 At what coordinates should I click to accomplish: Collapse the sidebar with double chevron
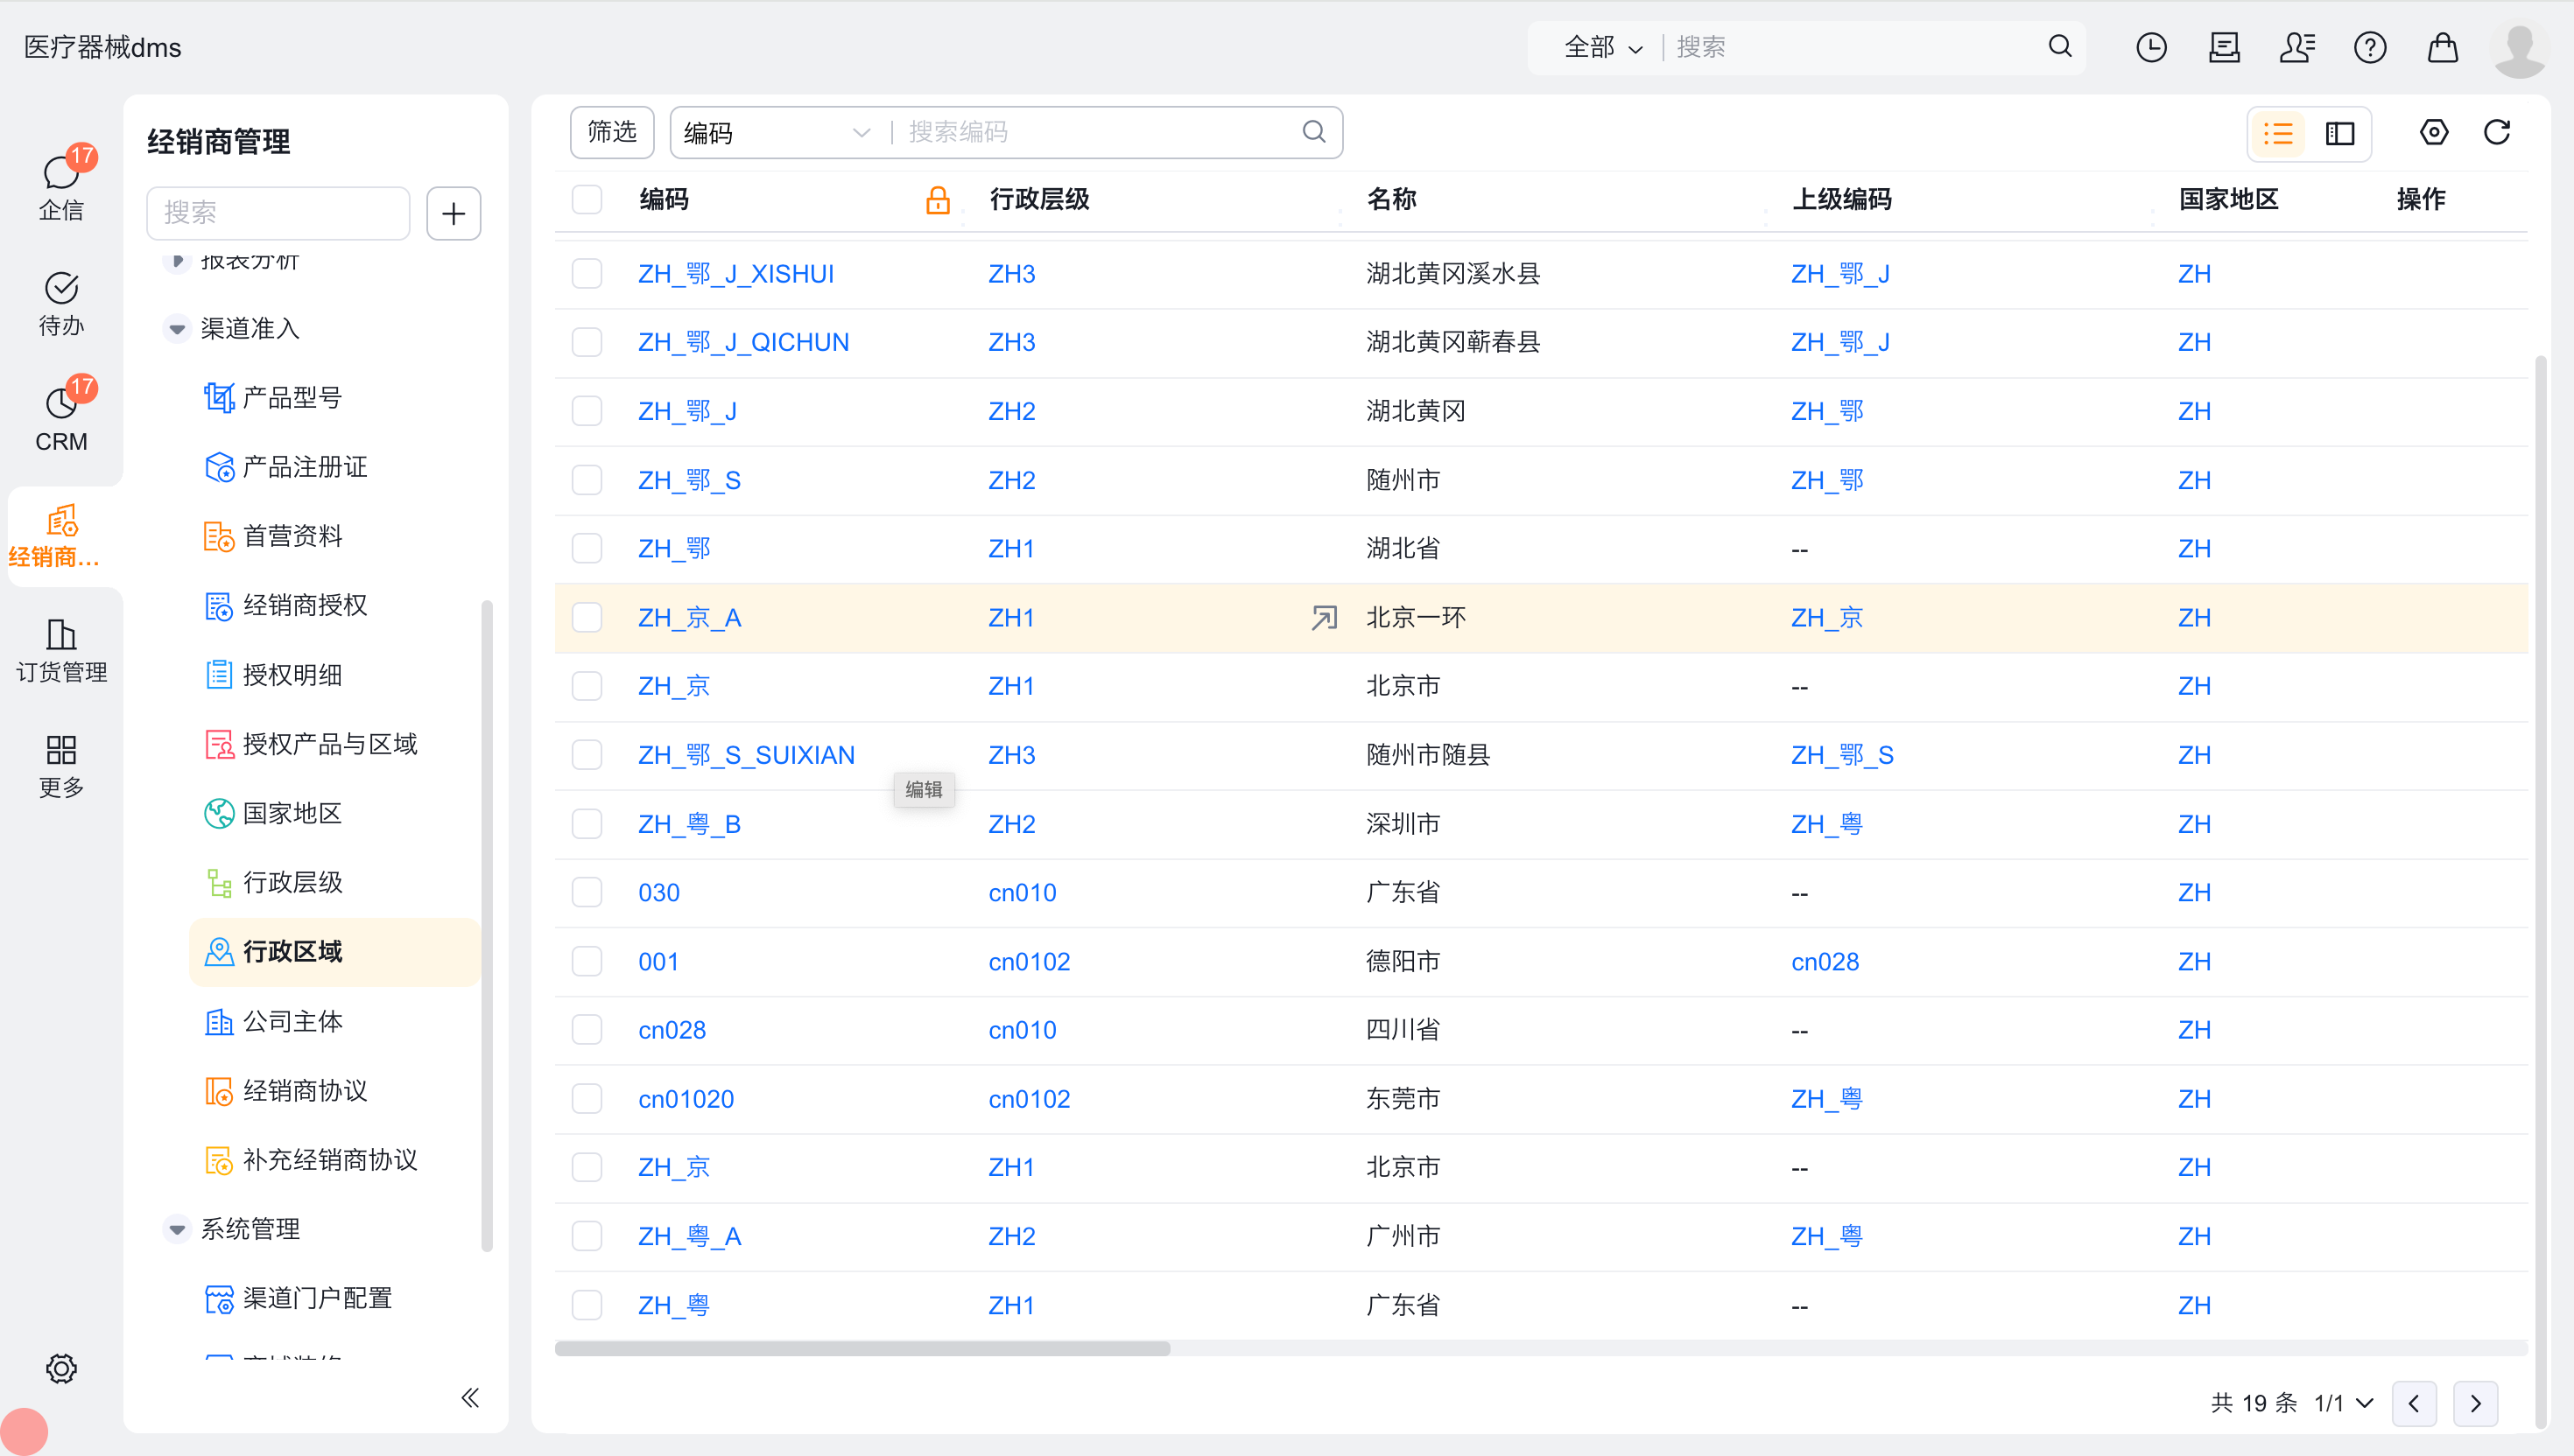point(470,1397)
